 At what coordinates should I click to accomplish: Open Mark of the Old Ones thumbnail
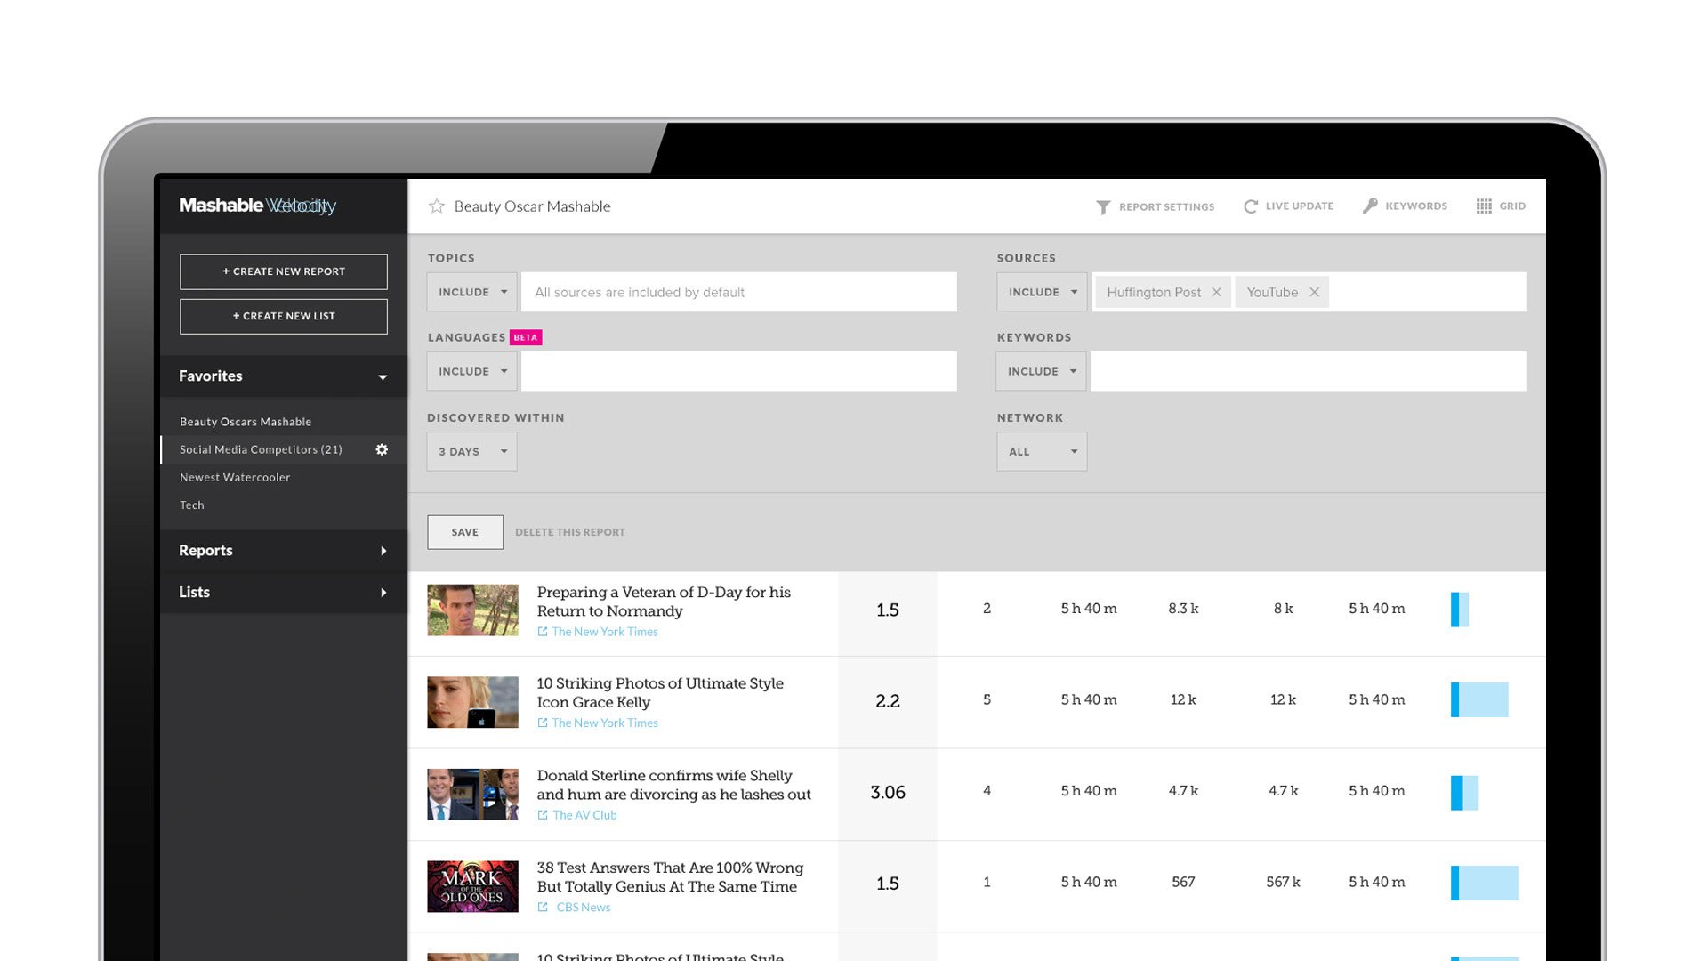click(472, 886)
